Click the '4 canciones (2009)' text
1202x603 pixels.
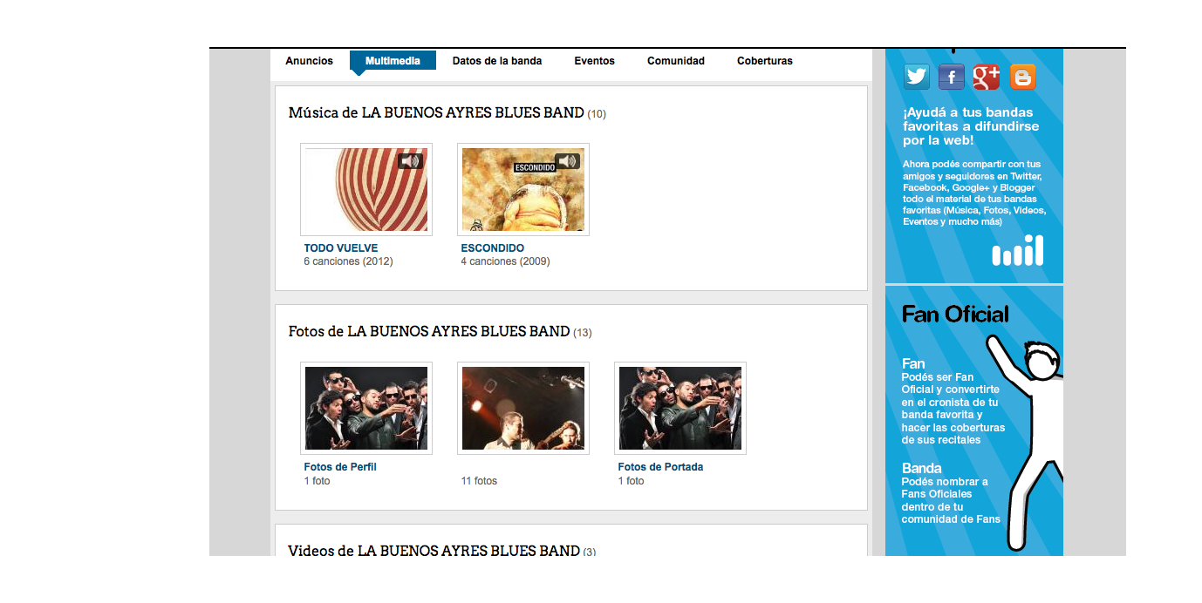[x=505, y=261]
